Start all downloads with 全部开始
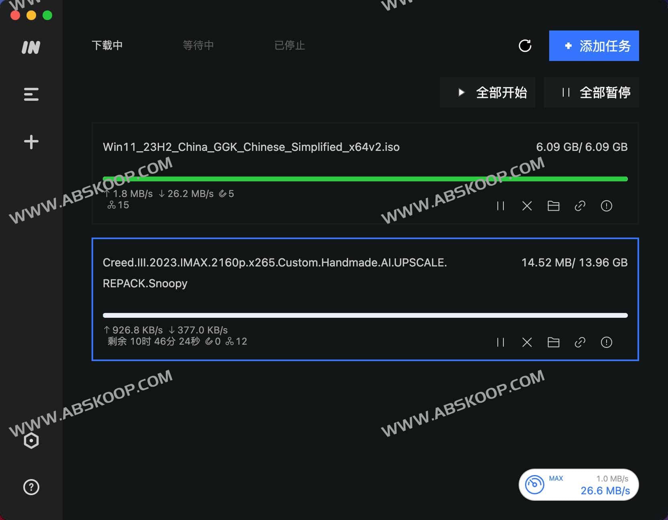This screenshot has height=520, width=668. click(x=488, y=92)
